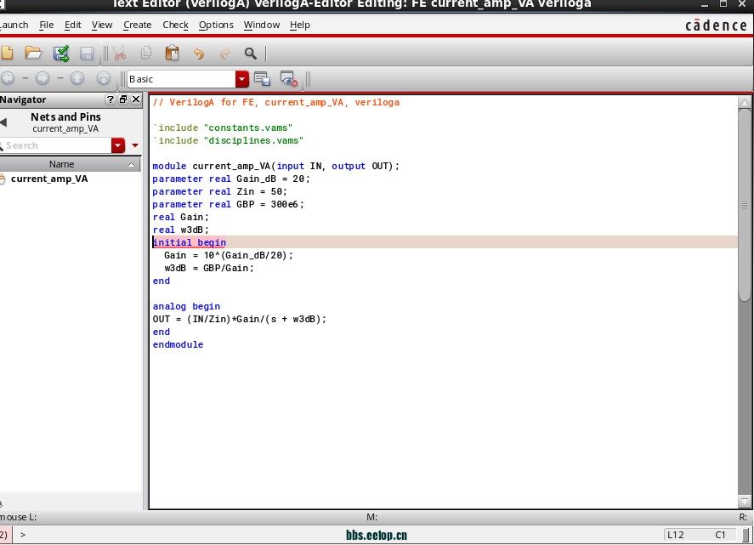Open a file using the folder icon

coord(33,53)
